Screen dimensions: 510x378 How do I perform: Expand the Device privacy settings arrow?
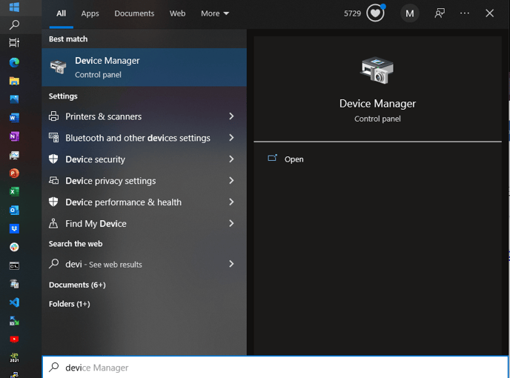(231, 181)
